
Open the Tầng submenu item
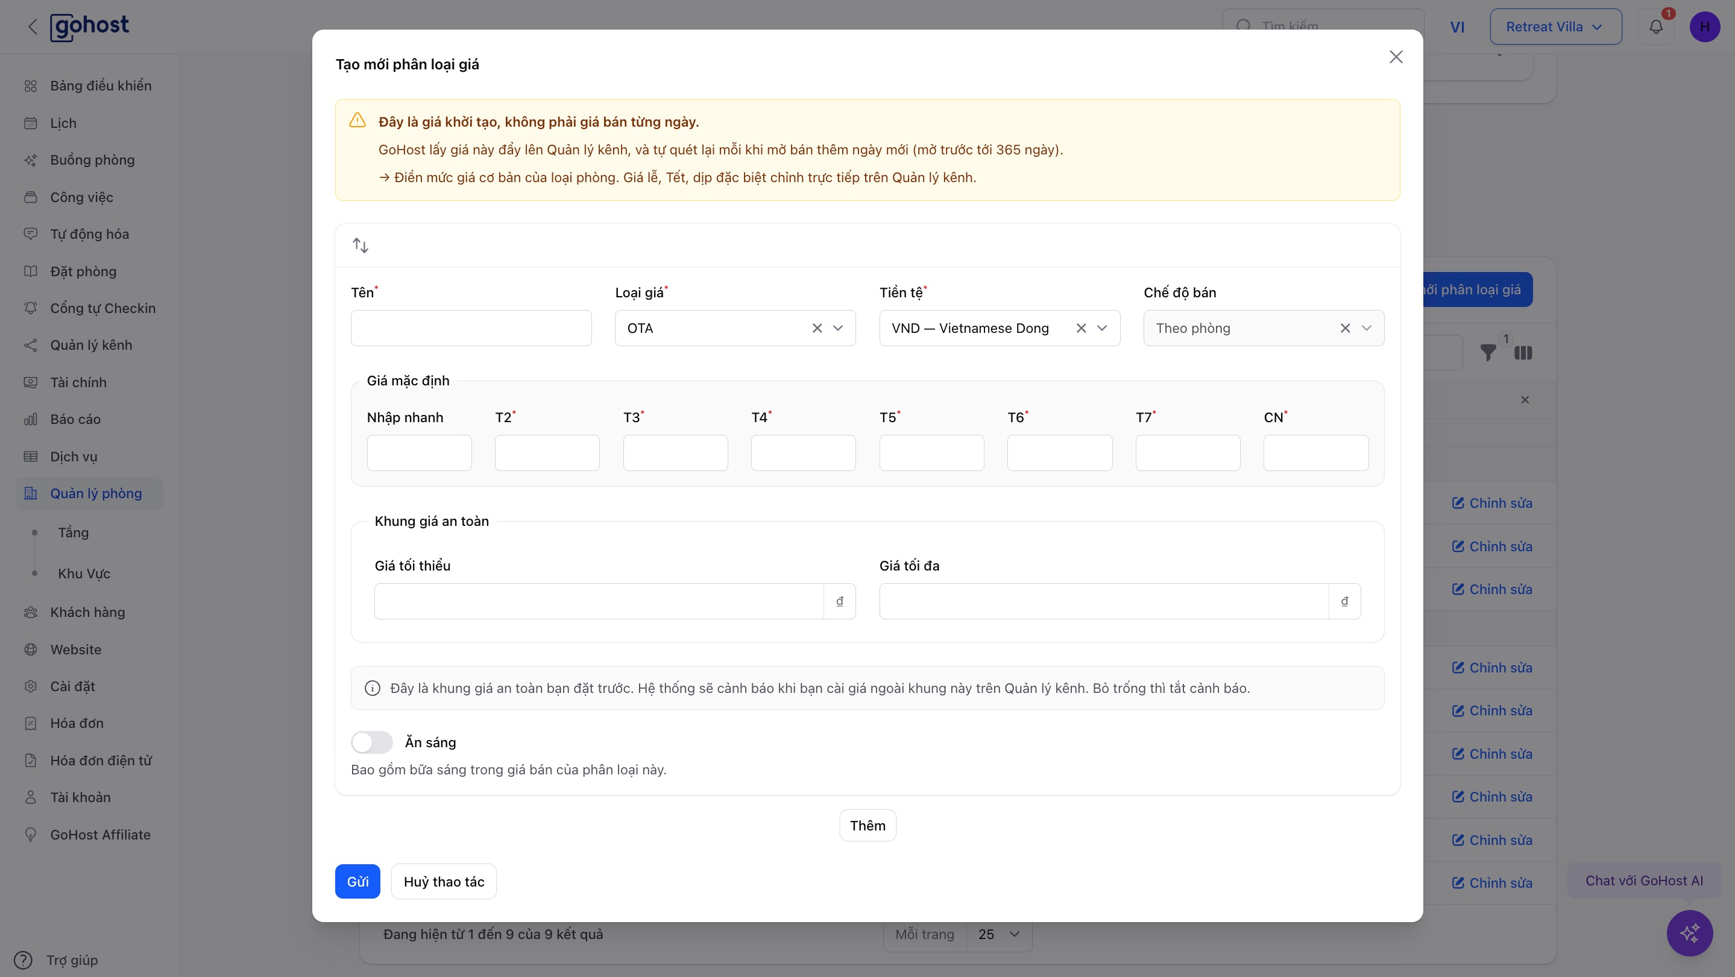[x=73, y=533]
